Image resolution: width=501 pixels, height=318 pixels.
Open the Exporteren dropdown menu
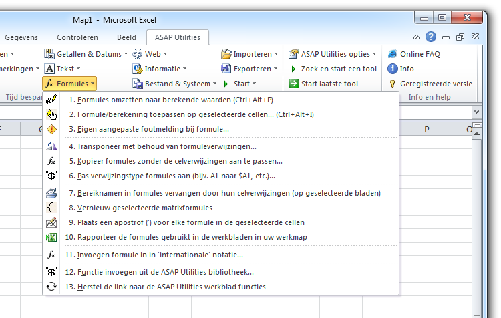(275, 69)
